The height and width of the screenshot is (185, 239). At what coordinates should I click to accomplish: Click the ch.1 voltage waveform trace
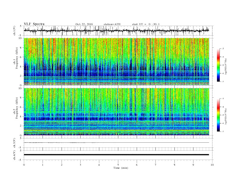click(116, 31)
